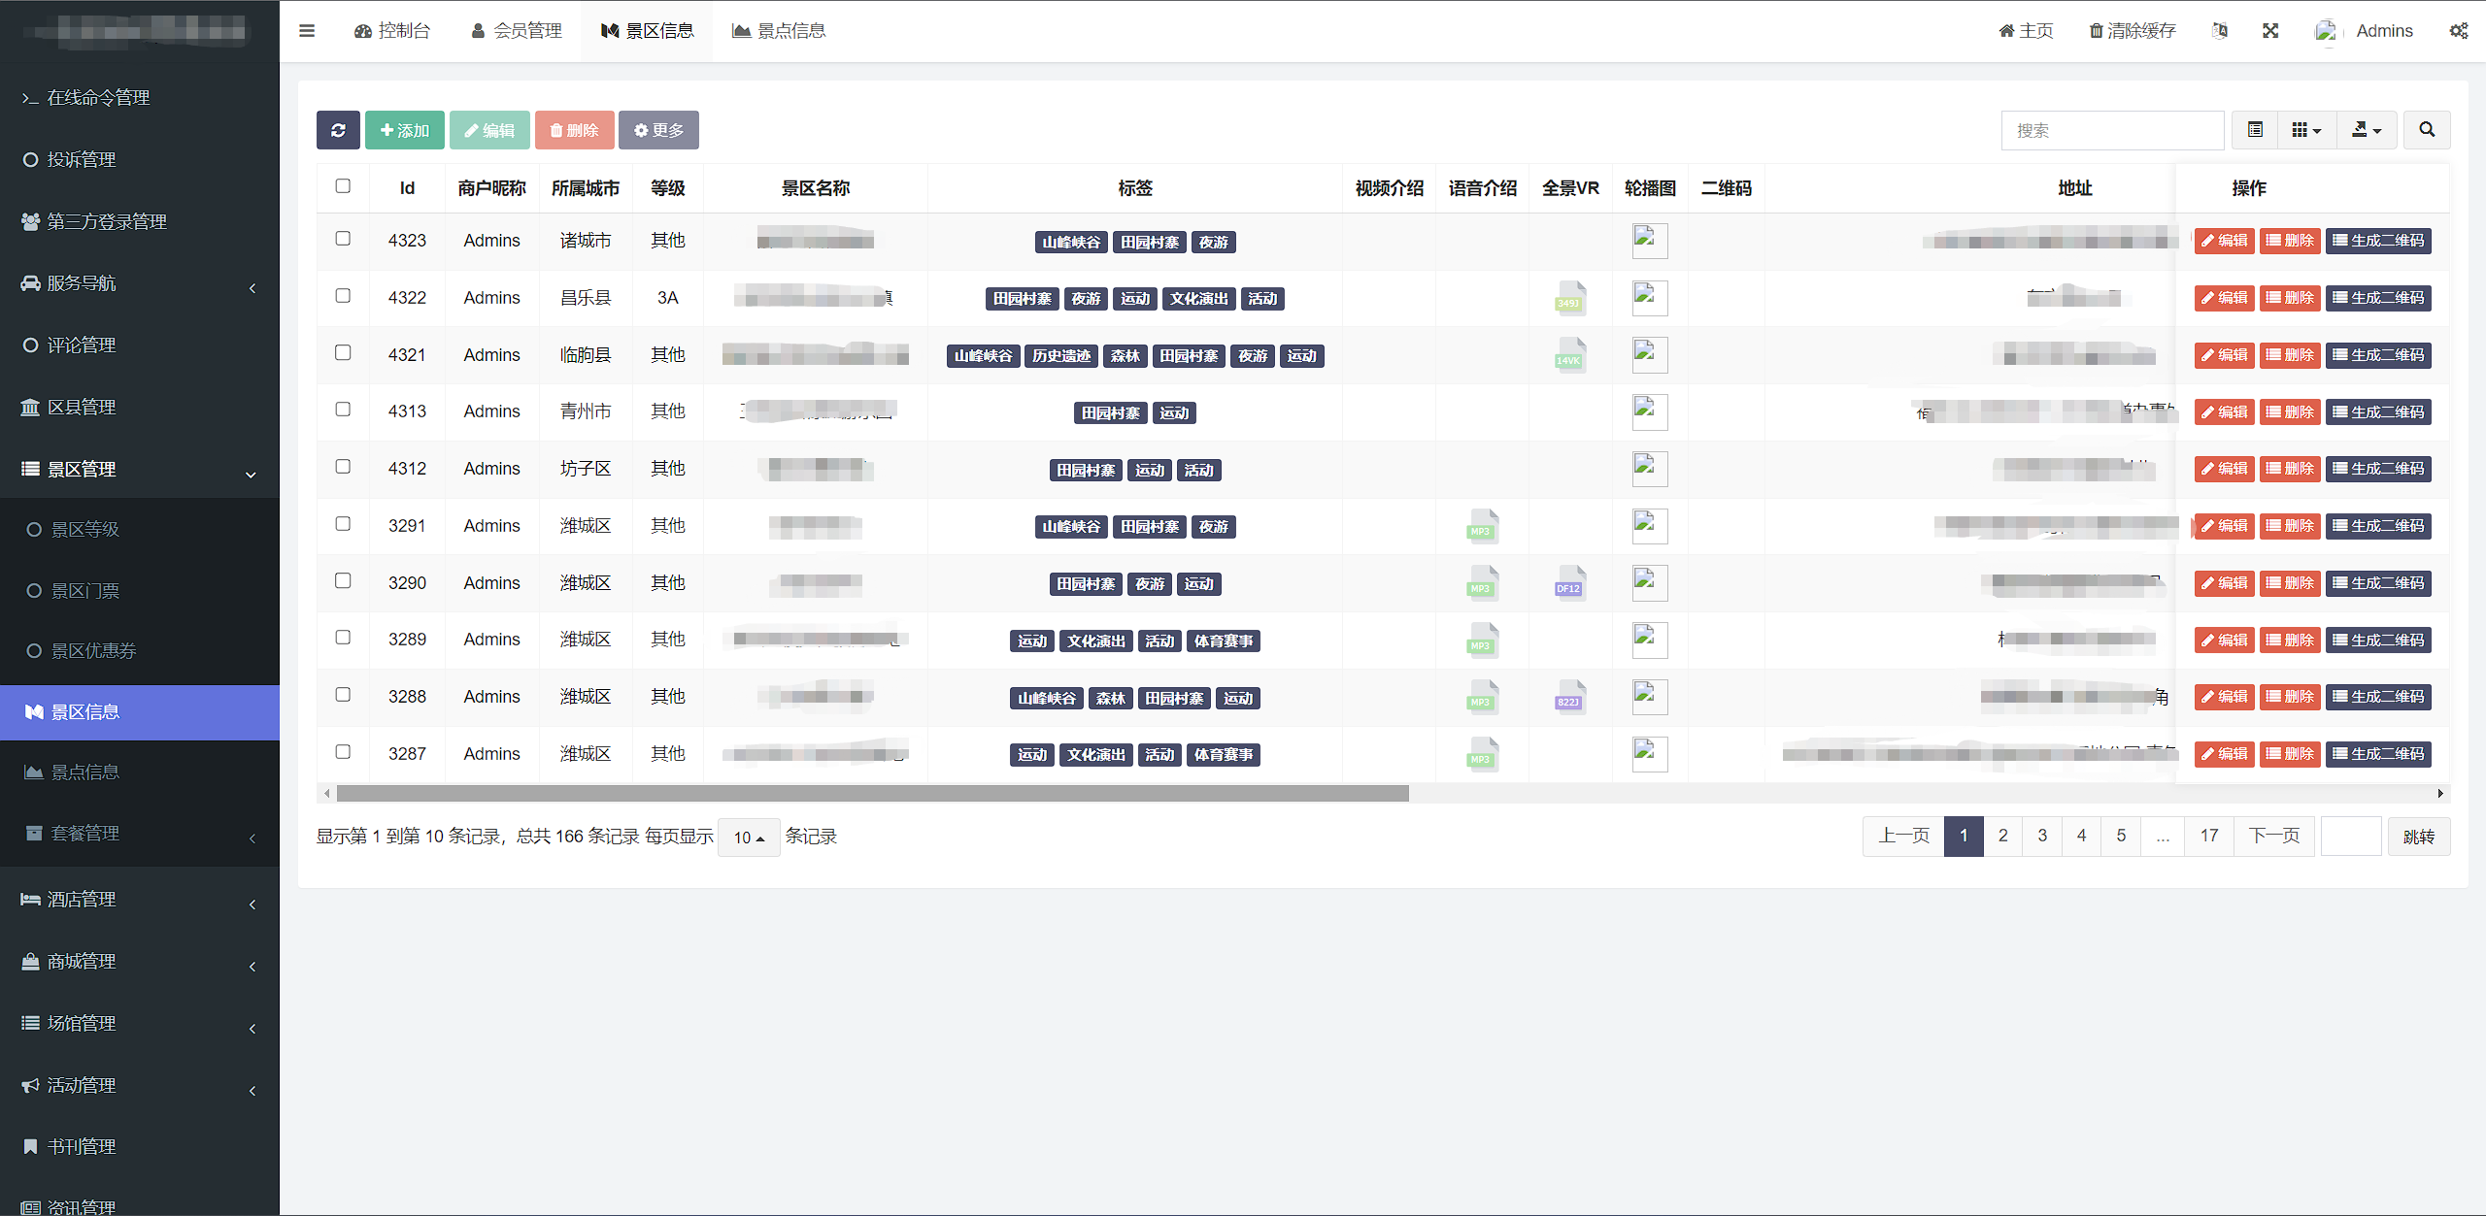Check the row 3291 checkbox

point(343,524)
